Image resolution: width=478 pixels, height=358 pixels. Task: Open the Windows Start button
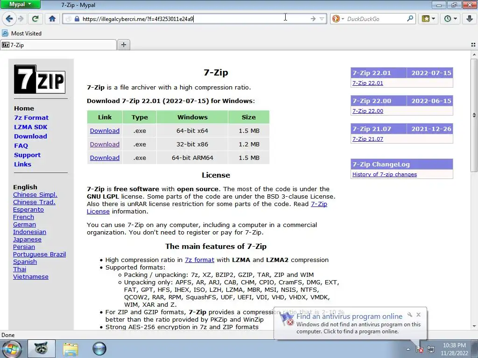11,349
